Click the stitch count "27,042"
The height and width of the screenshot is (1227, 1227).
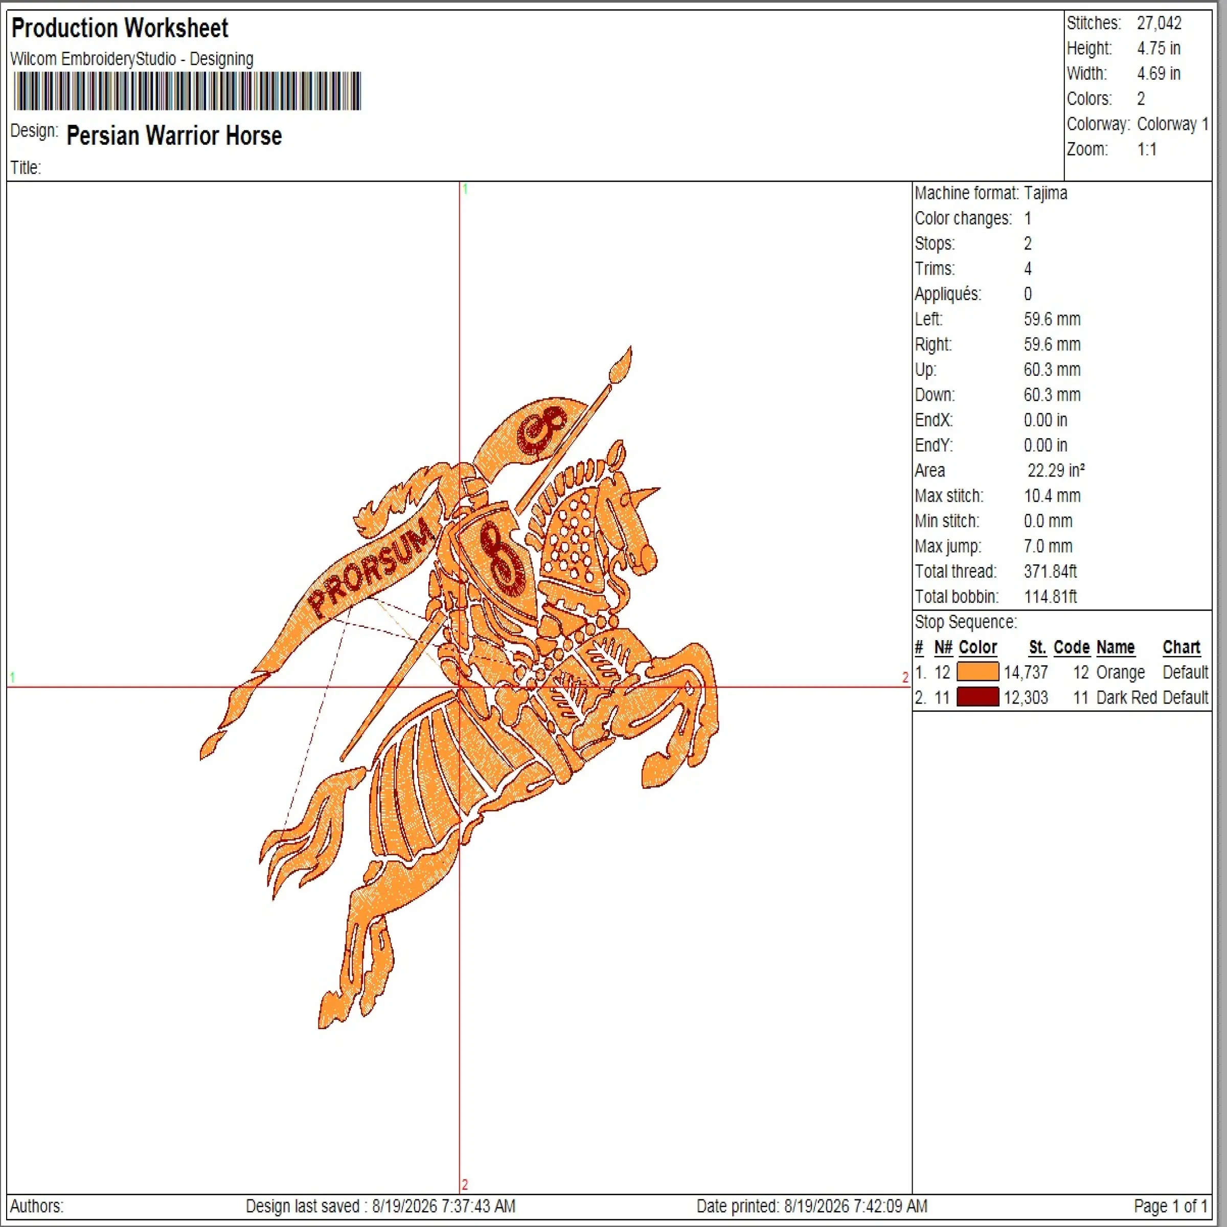[x=1159, y=24]
